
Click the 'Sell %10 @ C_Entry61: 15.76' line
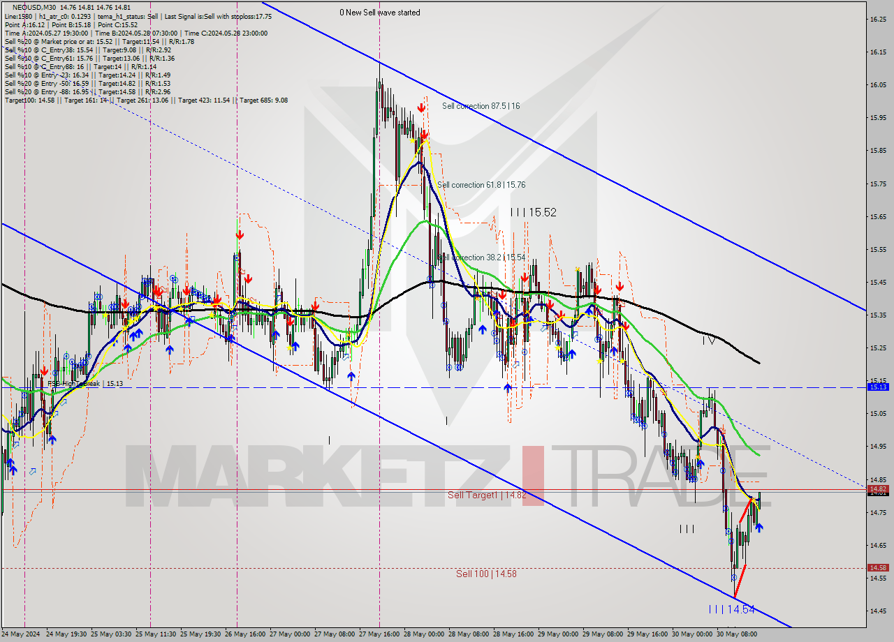89,59
